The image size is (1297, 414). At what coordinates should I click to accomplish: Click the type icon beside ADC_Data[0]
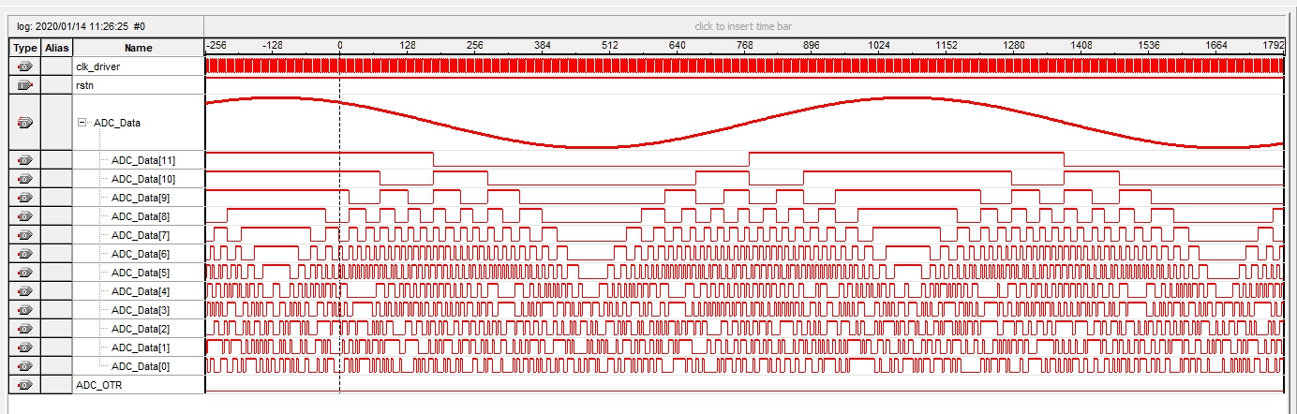click(x=24, y=366)
